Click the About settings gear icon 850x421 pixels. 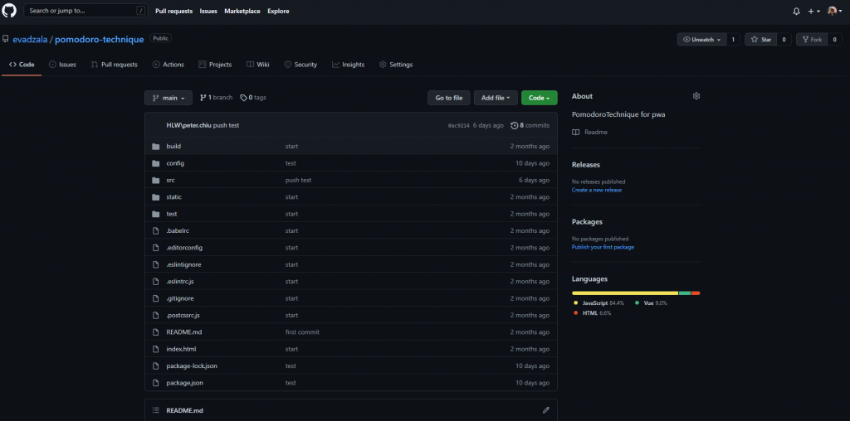(696, 96)
